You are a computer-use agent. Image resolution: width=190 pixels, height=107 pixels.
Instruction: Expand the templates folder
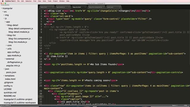click(4, 76)
